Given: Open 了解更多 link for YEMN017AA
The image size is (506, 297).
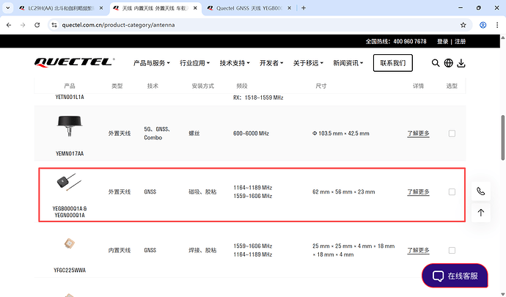Looking at the screenshot, I should tap(418, 133).
